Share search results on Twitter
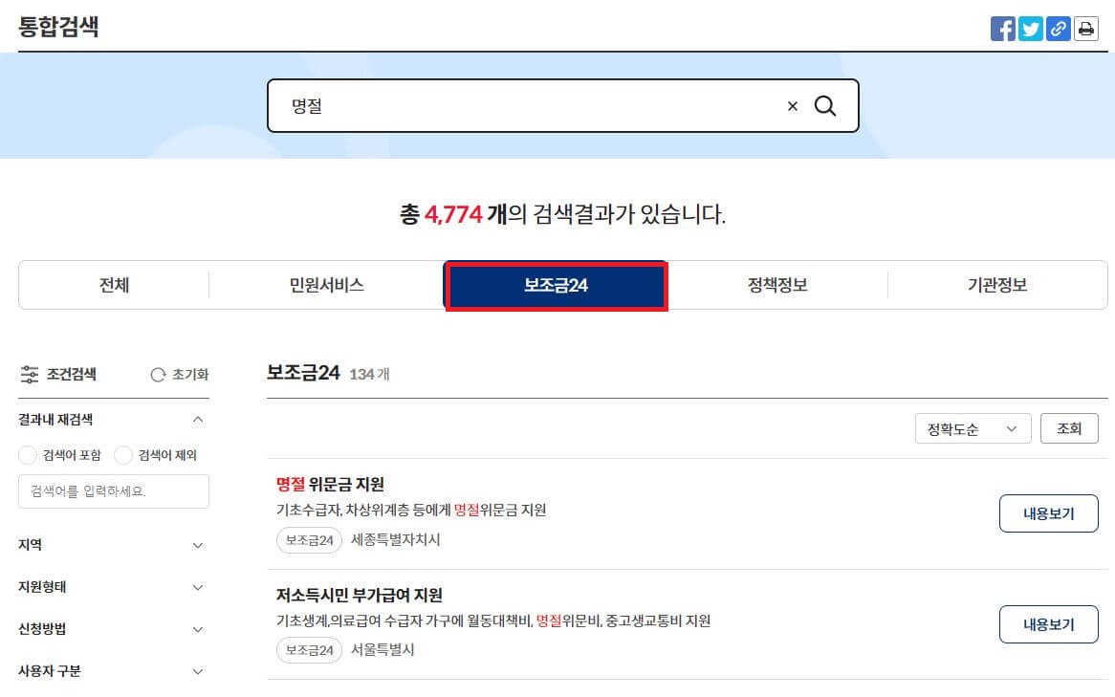 1030,28
